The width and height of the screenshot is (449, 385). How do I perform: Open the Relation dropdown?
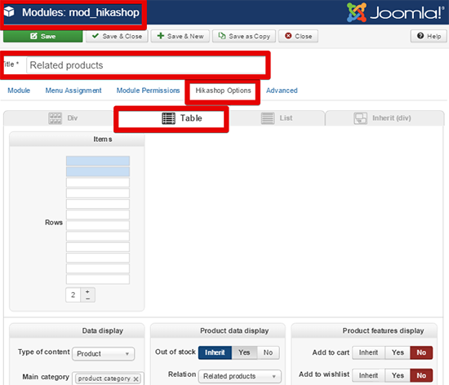tap(240, 376)
